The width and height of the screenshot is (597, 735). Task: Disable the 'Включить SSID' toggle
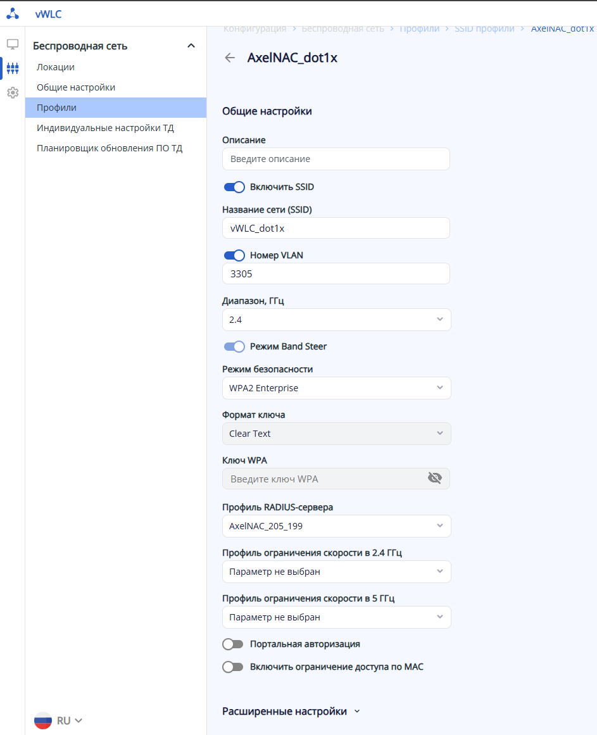pos(234,187)
